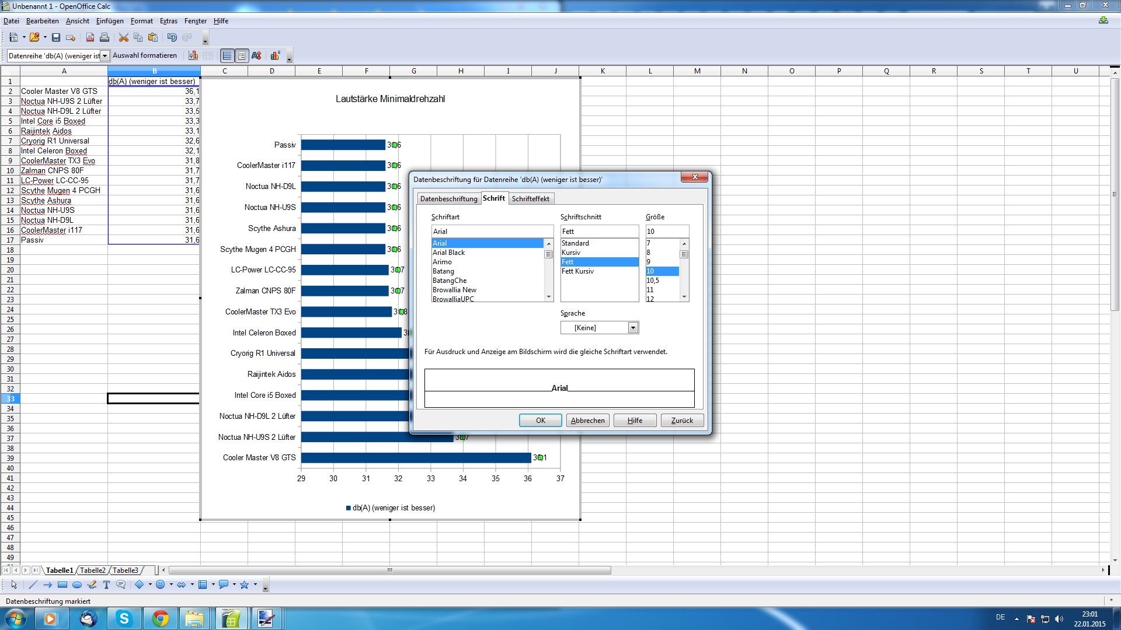Click the selection arrow tool
Image resolution: width=1121 pixels, height=630 pixels.
[14, 584]
